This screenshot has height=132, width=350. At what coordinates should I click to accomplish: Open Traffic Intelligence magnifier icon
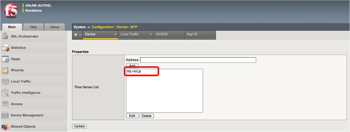tap(5, 93)
